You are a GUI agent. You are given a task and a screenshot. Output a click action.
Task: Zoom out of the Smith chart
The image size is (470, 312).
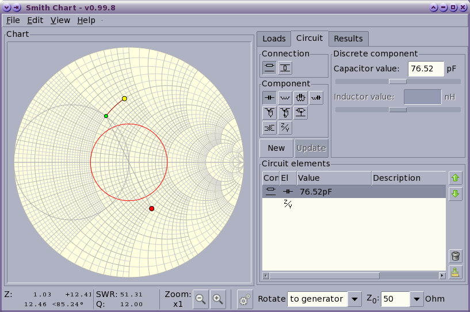pyautogui.click(x=201, y=299)
